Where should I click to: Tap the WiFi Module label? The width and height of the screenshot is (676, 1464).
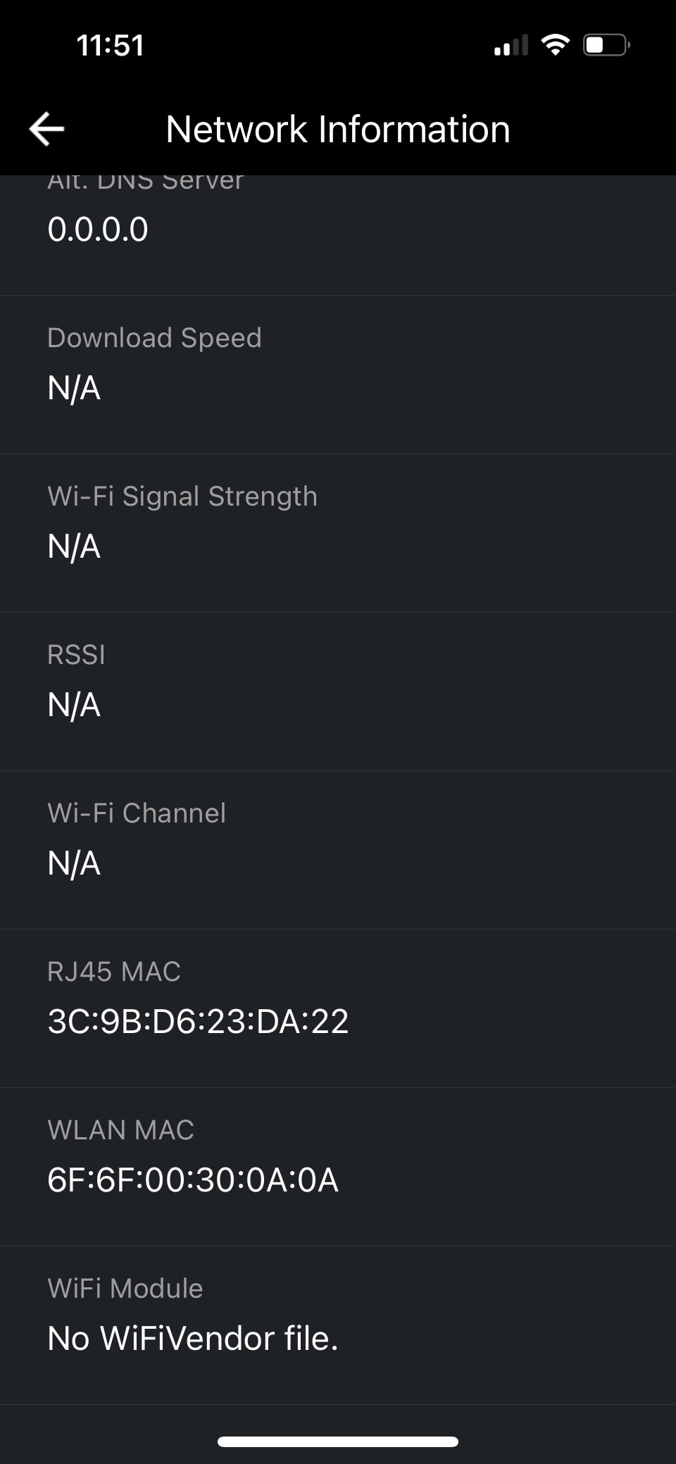(125, 1289)
